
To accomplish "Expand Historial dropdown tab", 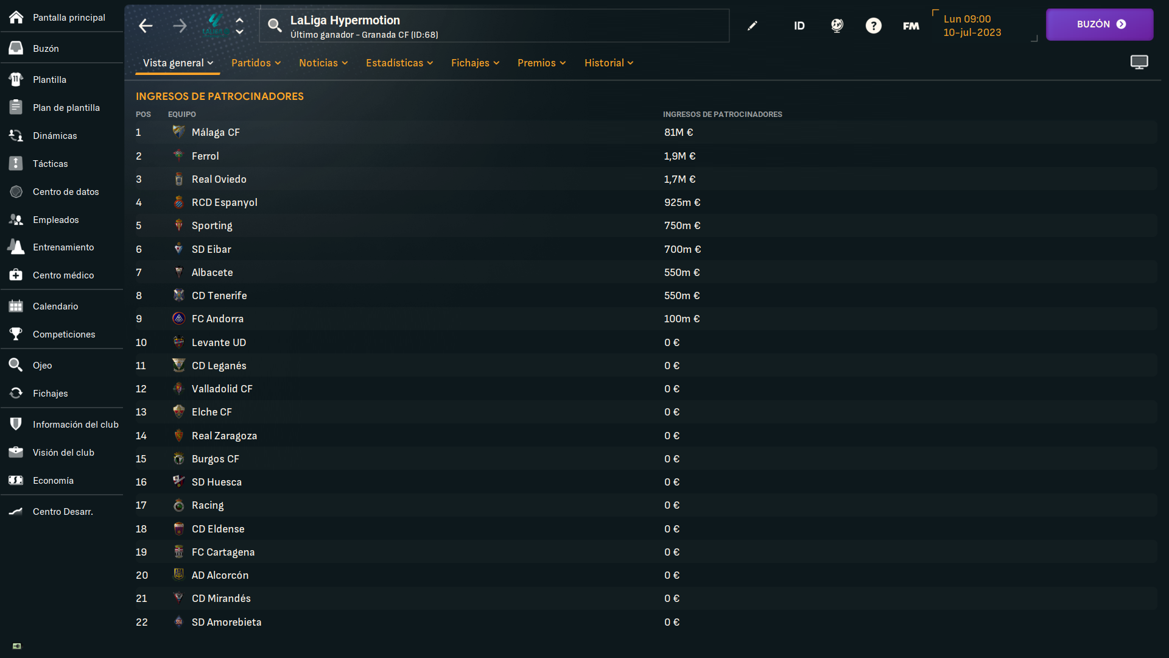I will click(609, 63).
